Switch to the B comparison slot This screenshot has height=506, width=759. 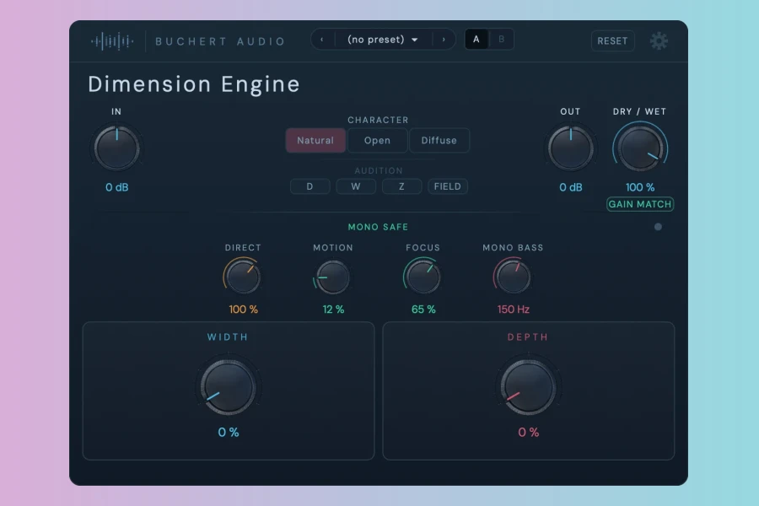tap(502, 40)
